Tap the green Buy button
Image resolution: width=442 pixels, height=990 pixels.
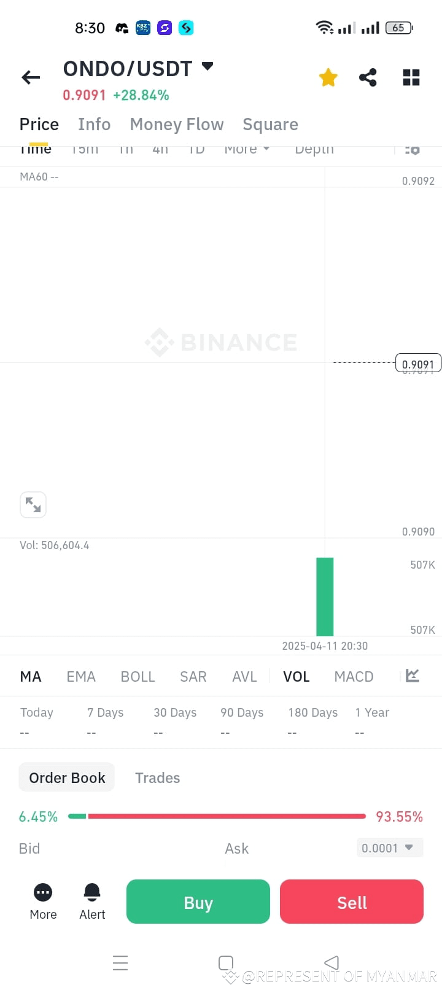coord(198,902)
